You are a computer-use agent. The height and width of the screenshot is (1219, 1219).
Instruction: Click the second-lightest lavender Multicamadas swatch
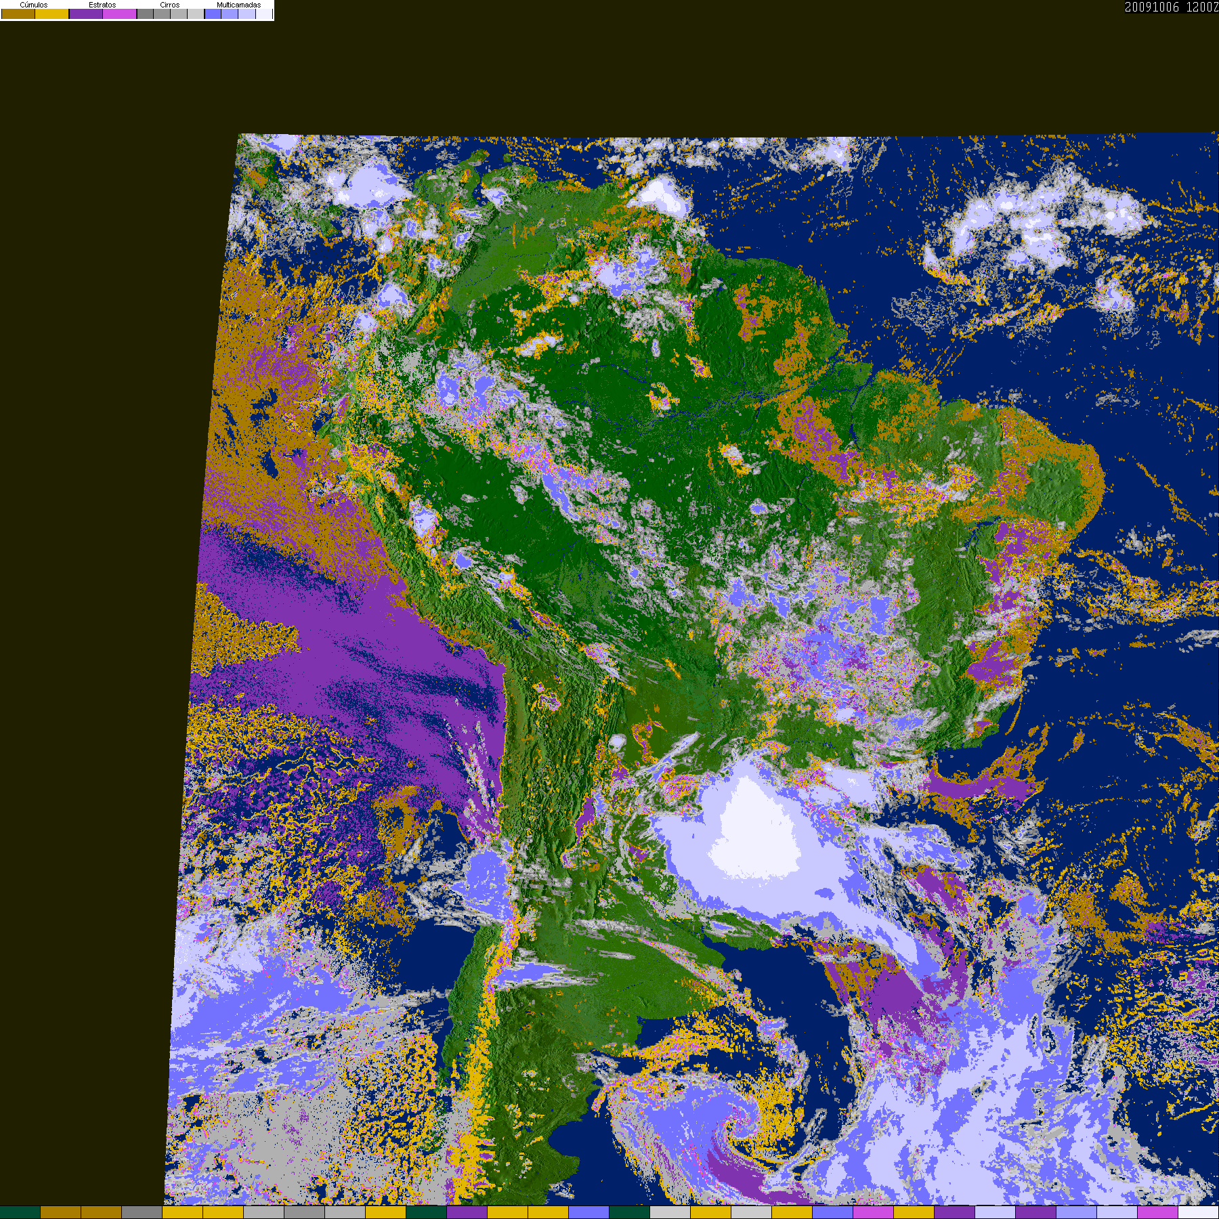(x=247, y=14)
